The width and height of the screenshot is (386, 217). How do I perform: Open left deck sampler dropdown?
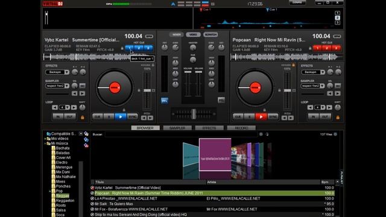67,86
